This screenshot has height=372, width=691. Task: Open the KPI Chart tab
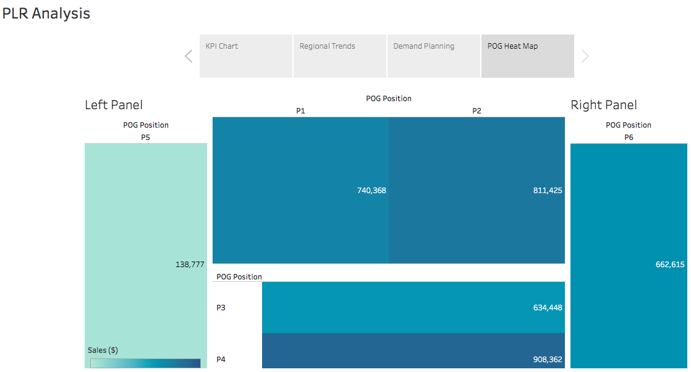[246, 56]
